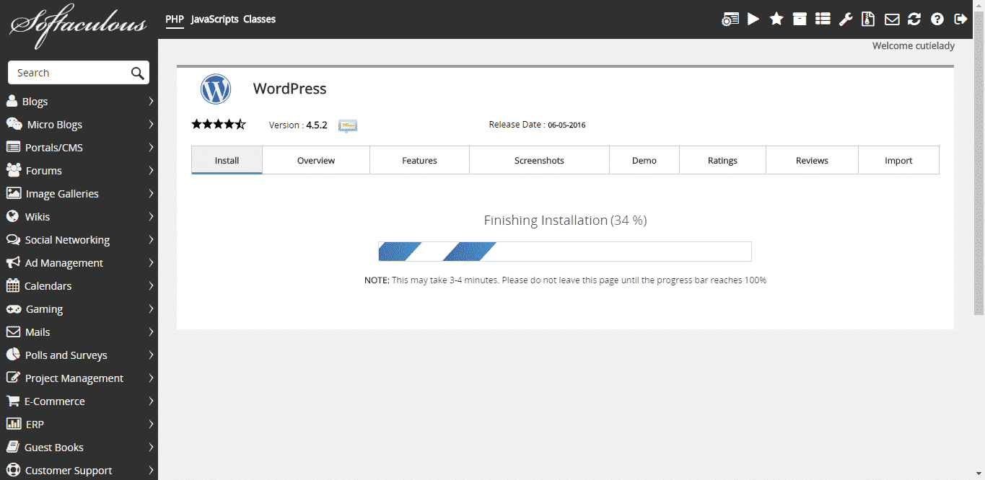Click the Blogs person icon in the sidebar

pos(12,101)
